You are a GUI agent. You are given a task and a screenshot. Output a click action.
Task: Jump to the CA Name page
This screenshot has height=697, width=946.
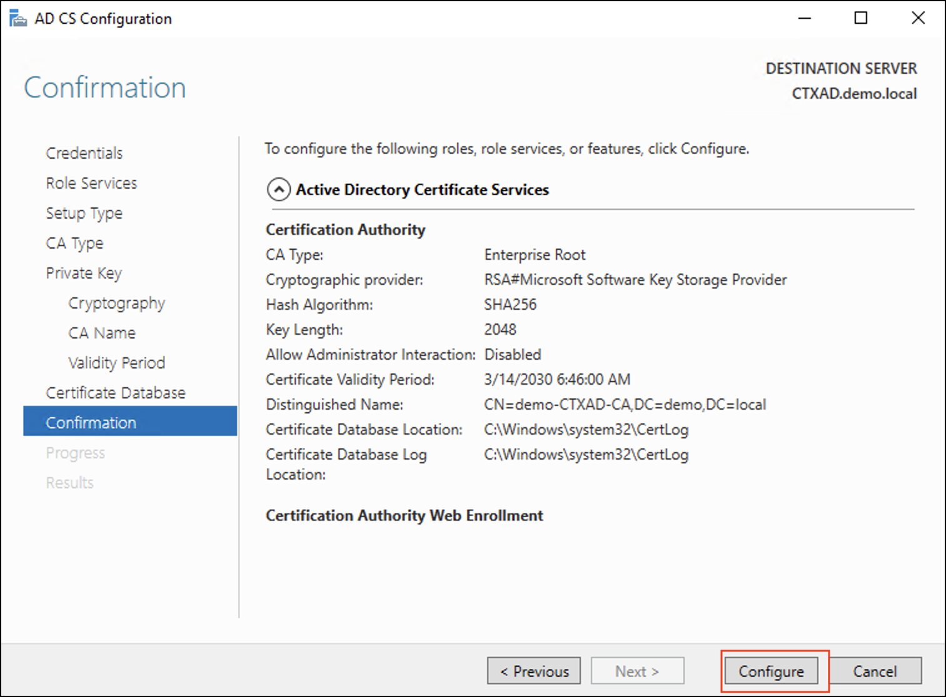[x=102, y=333]
